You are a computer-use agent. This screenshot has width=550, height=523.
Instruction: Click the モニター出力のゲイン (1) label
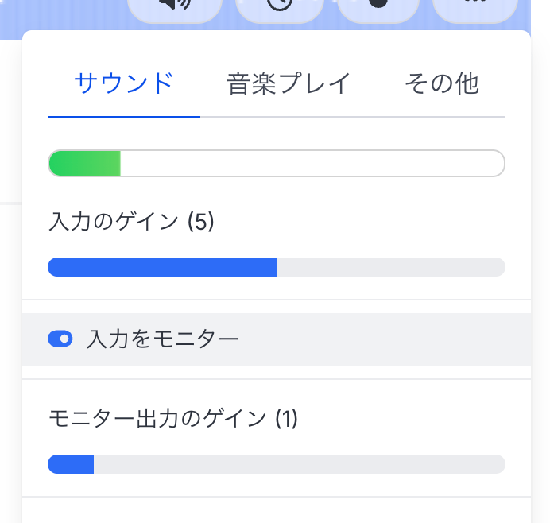173,418
